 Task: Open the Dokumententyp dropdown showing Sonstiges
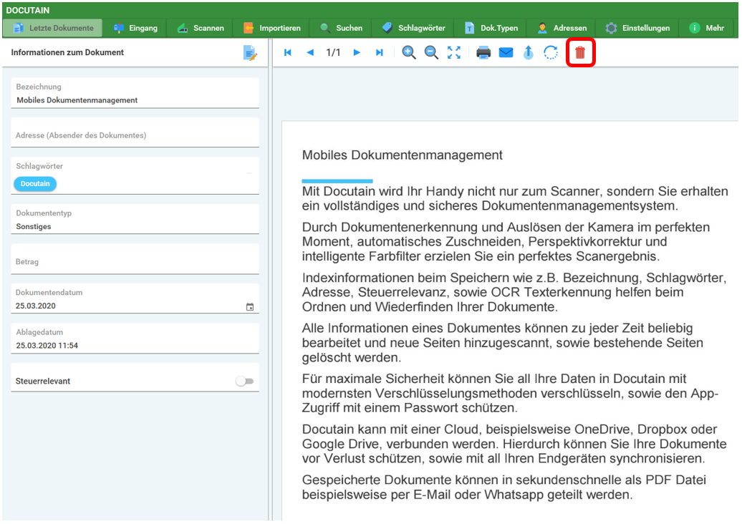[135, 220]
